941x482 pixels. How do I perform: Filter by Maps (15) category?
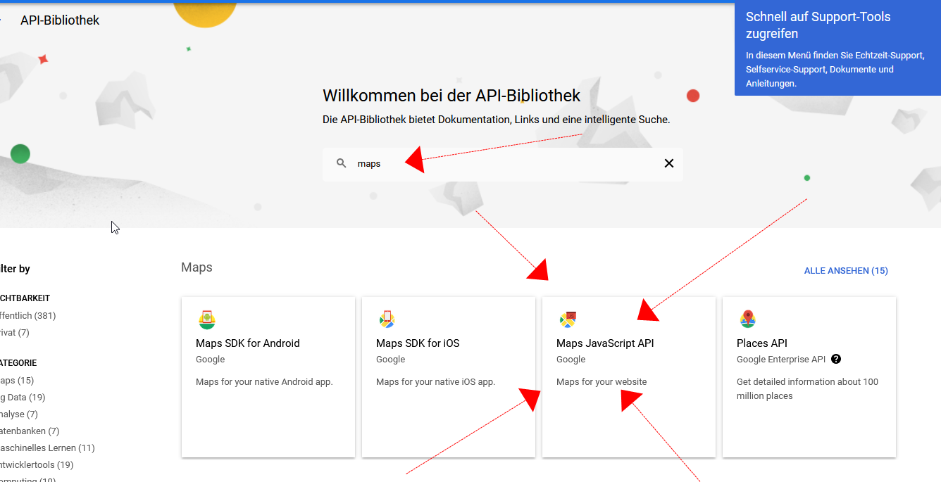point(17,381)
